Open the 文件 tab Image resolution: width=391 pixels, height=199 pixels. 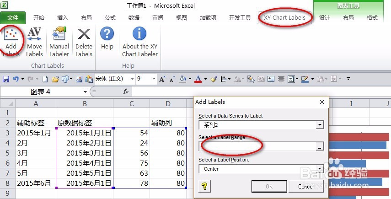coord(12,18)
